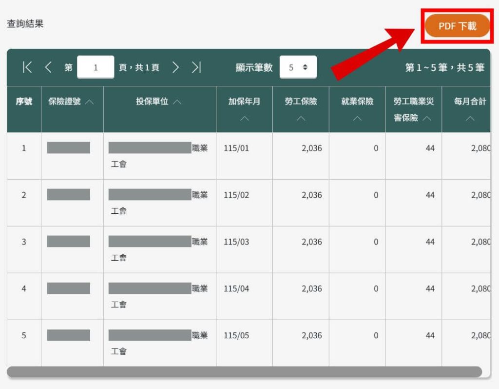Open the 顯示筆數 rows-per-page dropdown
This screenshot has width=499, height=389.
tap(298, 67)
